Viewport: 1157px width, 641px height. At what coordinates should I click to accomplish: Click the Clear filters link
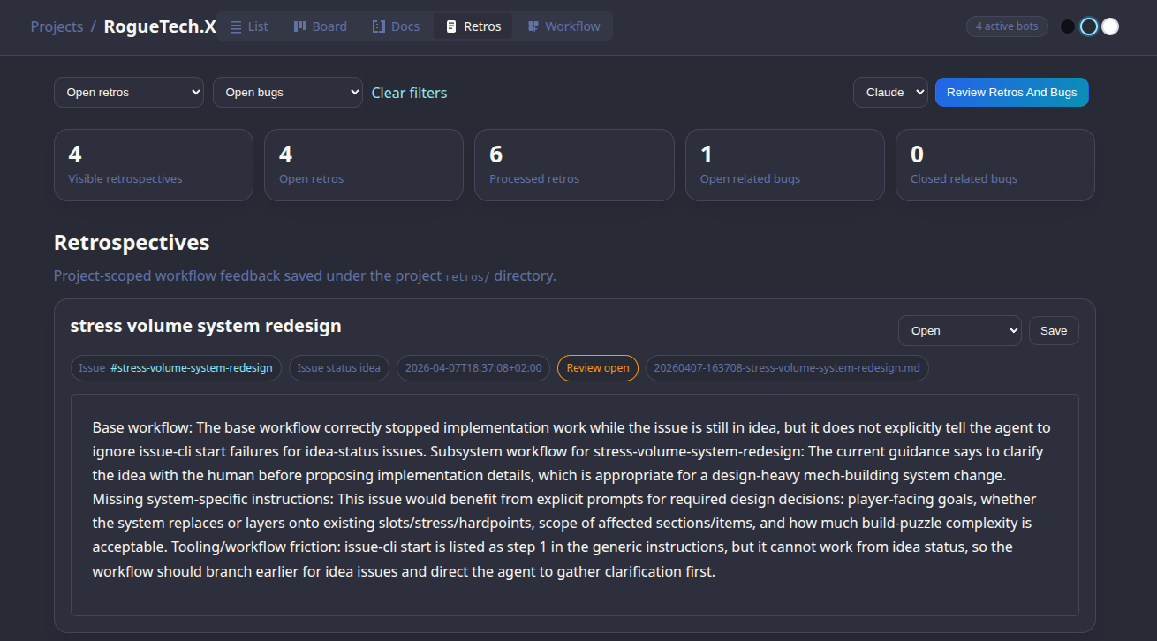coord(409,93)
